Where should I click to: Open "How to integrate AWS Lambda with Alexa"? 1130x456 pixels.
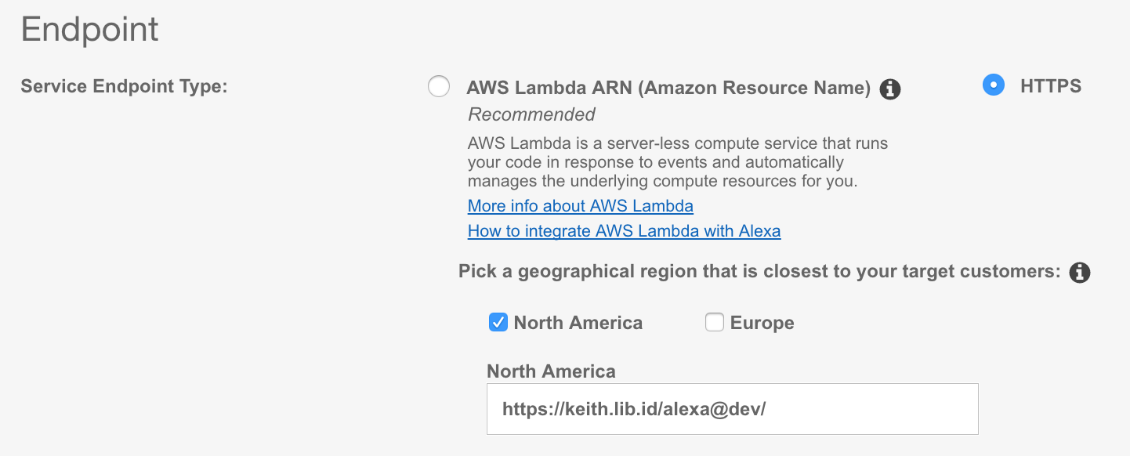click(624, 231)
